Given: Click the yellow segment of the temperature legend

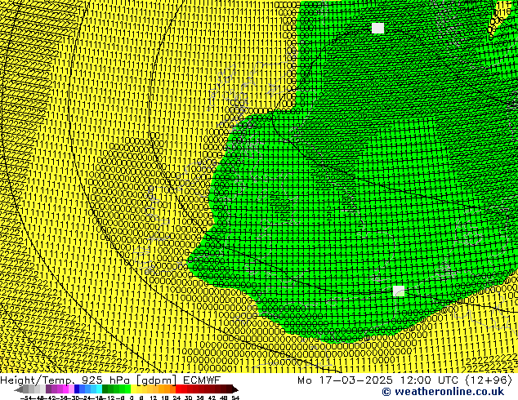Looking at the screenshot, I should click(x=139, y=389).
